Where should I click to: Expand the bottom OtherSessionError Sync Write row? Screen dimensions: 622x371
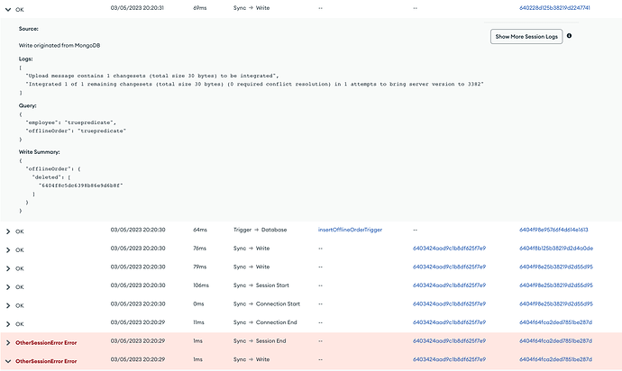coord(8,360)
